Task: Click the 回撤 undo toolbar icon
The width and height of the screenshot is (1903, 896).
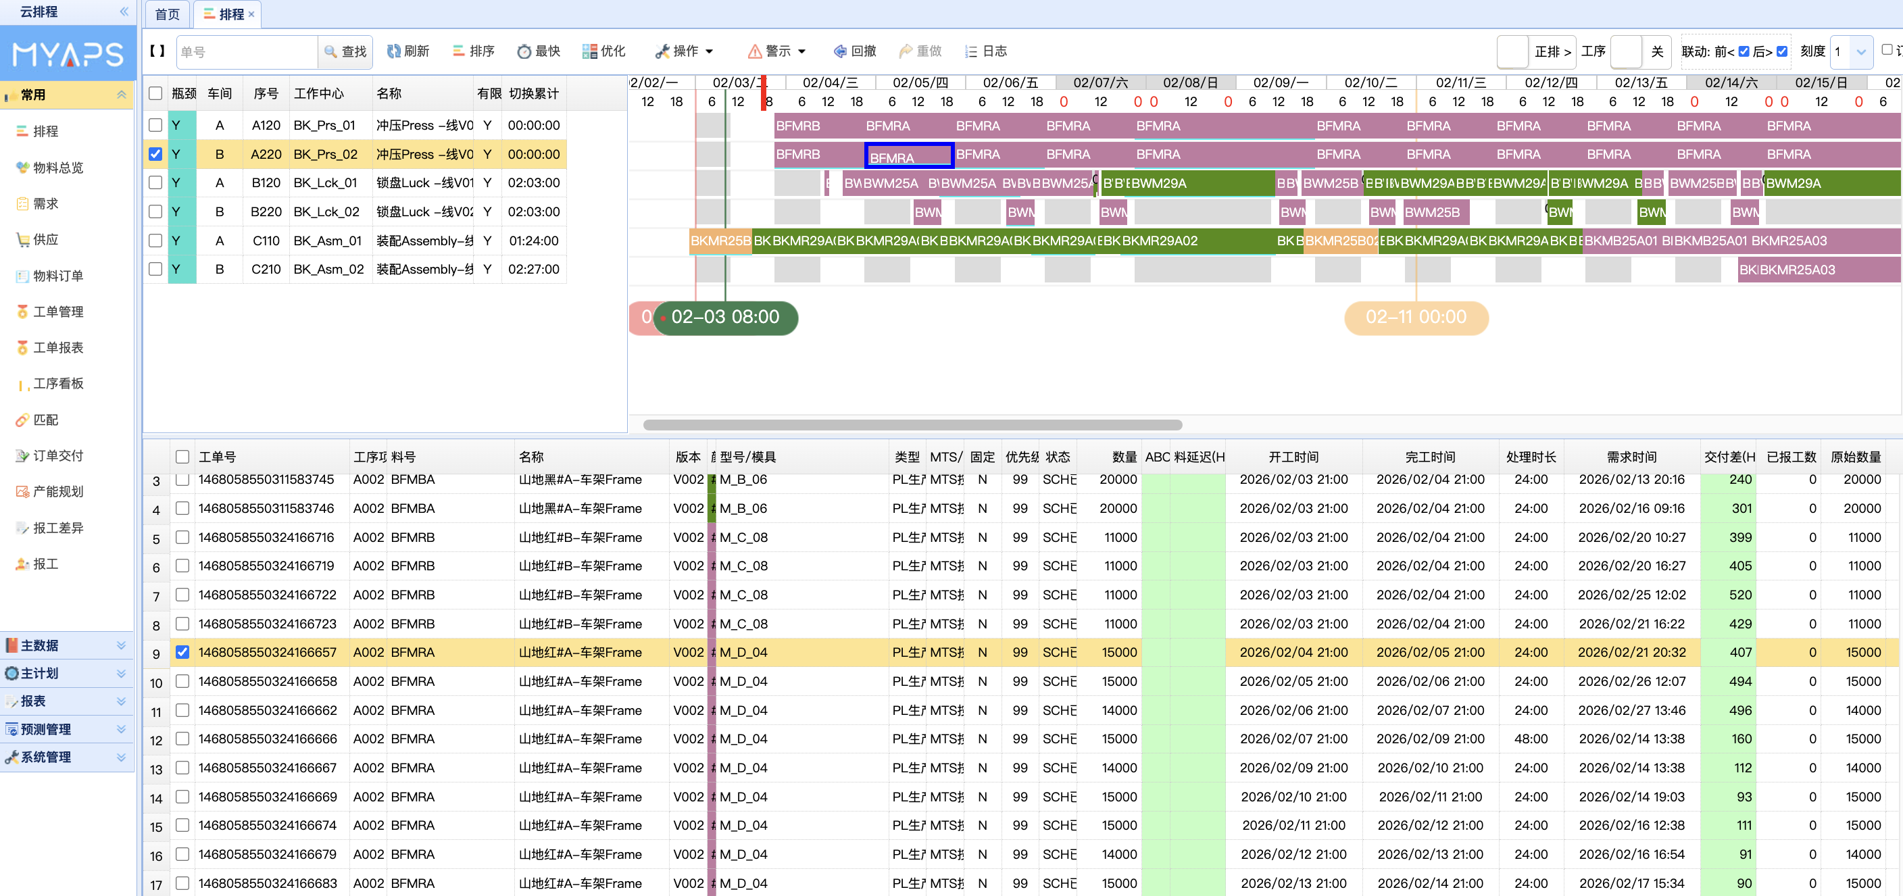Action: pyautogui.click(x=840, y=51)
